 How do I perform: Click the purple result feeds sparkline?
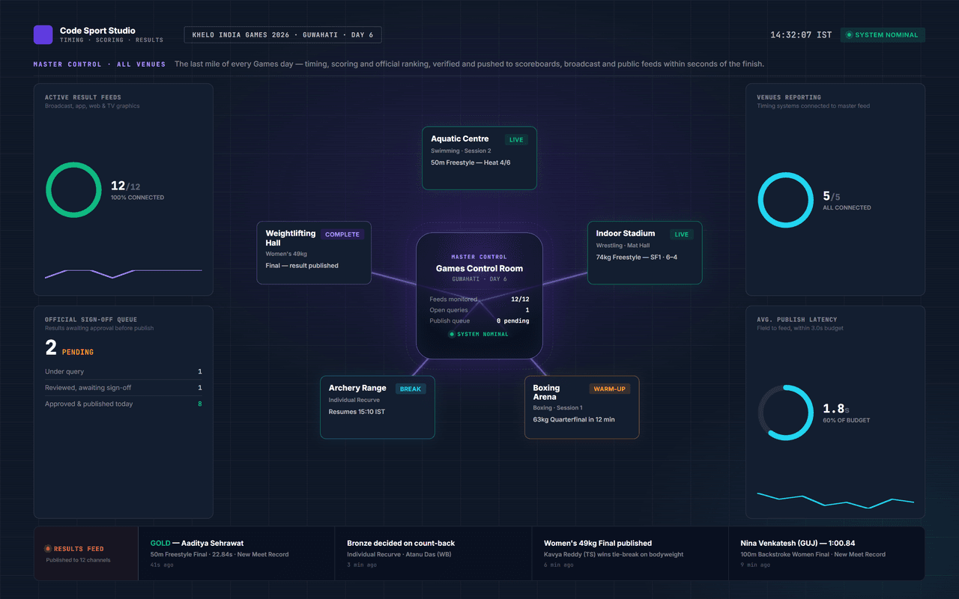click(x=124, y=273)
